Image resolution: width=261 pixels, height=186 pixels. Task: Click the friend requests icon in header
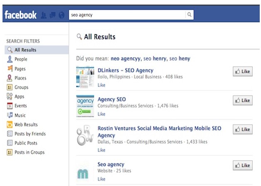(44, 15)
